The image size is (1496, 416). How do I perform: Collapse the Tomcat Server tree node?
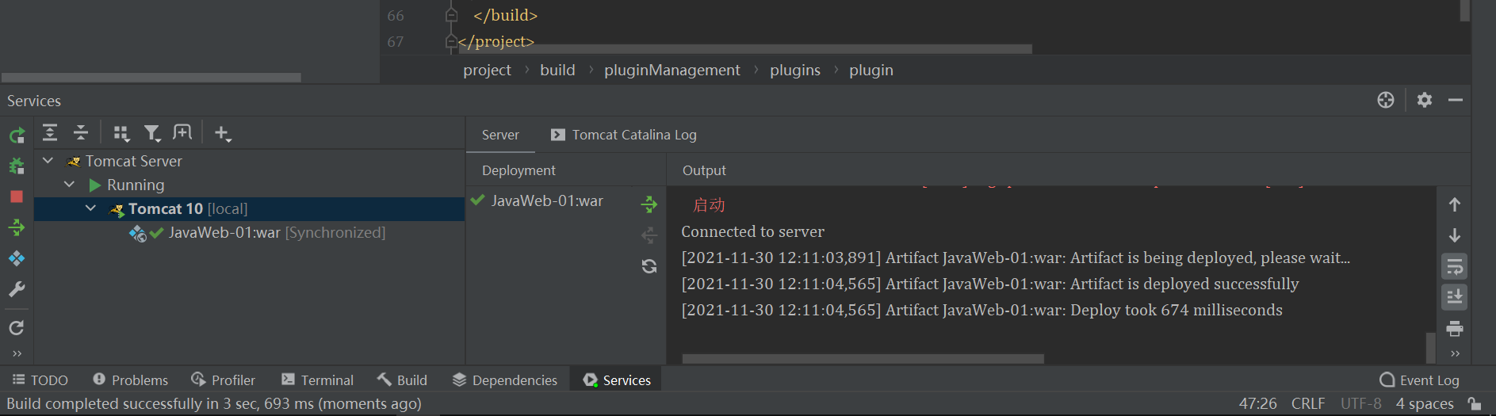coord(48,161)
